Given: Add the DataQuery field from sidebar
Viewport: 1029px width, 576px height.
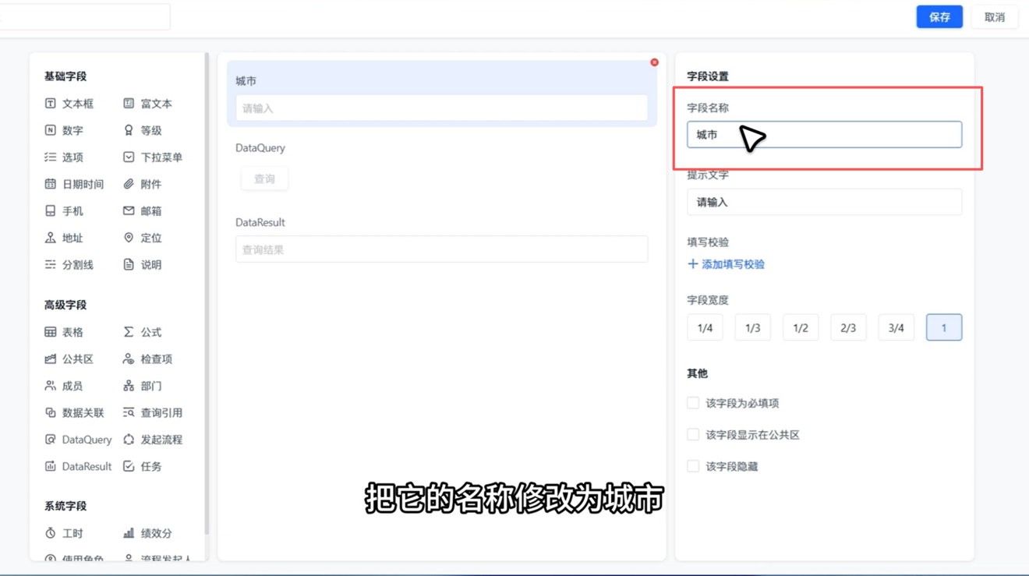Looking at the screenshot, I should (x=78, y=440).
